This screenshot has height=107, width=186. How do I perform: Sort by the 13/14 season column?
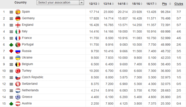(109, 4)
